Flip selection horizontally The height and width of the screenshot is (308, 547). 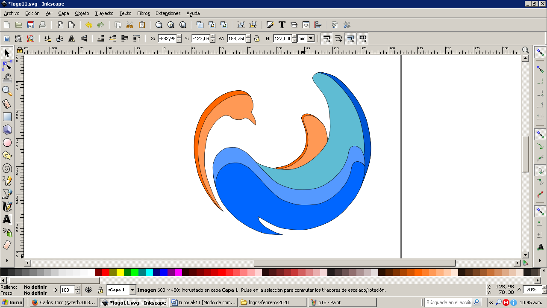click(x=72, y=38)
